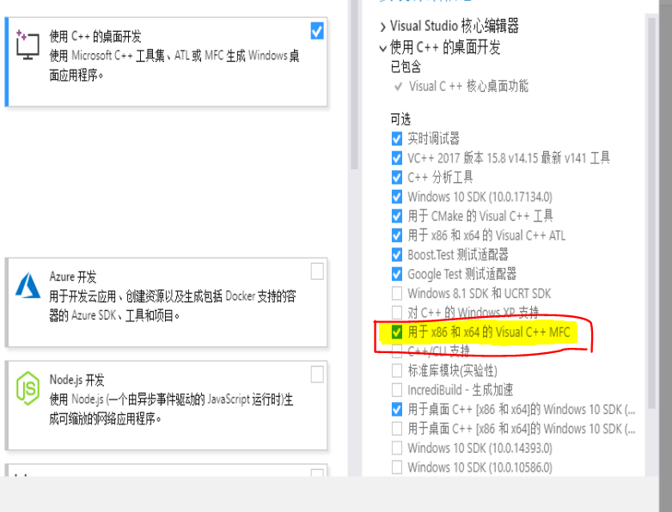Click the Azure development logo icon
This screenshot has width=672, height=512.
pyautogui.click(x=27, y=285)
